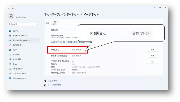Viewport: 180px width, 102px height.
Task: Click the Intel(R) Ethernet Connection description
Action: [x=86, y=67]
